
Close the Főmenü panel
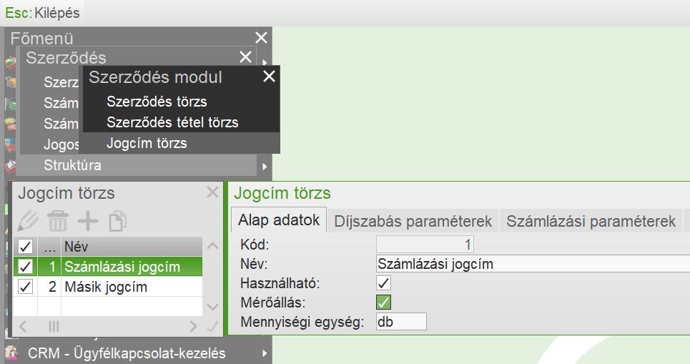point(262,38)
